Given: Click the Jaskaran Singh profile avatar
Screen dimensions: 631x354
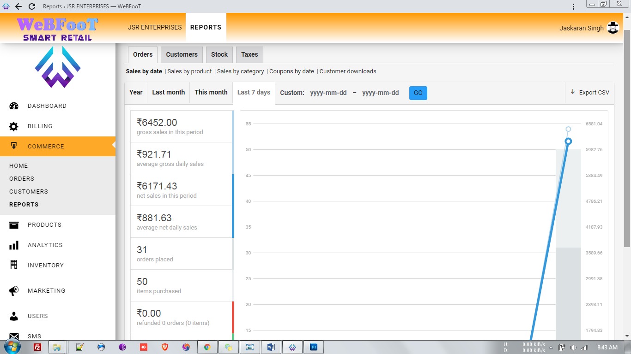Looking at the screenshot, I should 613,28.
